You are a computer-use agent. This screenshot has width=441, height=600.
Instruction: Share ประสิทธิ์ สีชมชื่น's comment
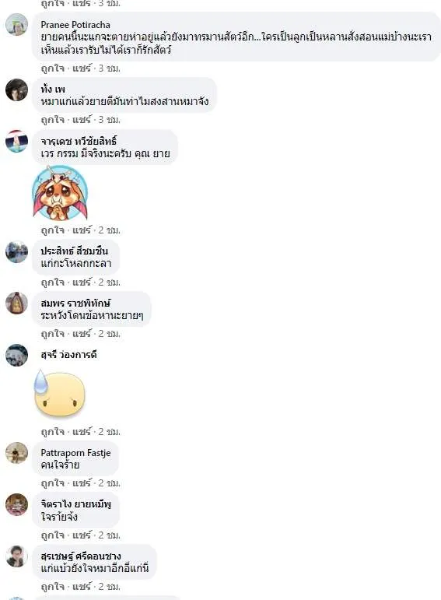82,282
